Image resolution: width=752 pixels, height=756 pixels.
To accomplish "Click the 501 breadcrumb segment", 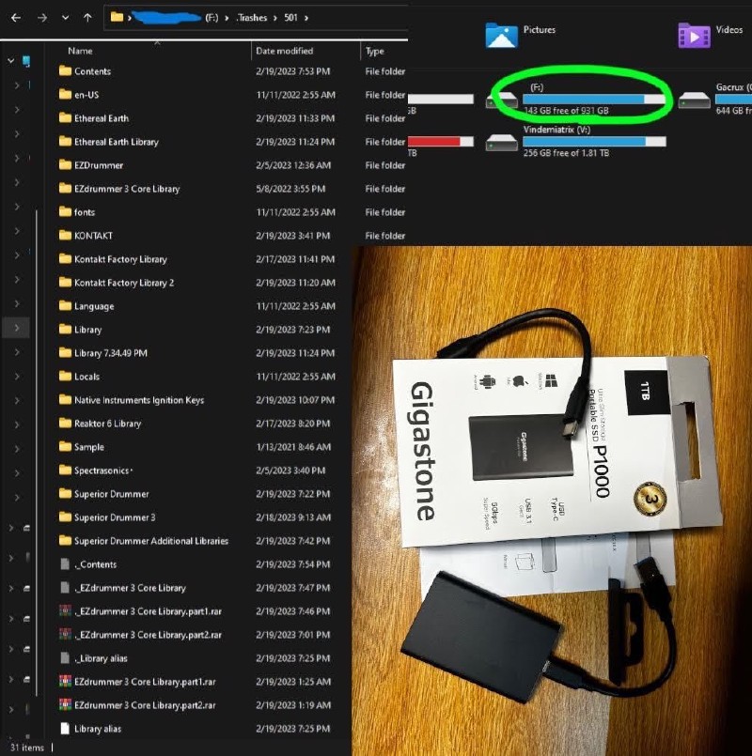I will point(290,17).
